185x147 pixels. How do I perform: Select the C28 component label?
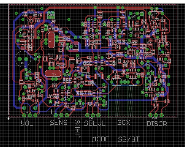[x=133, y=17]
